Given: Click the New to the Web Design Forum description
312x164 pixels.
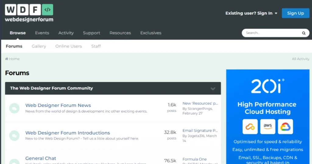Looking at the screenshot, I should (82, 138).
